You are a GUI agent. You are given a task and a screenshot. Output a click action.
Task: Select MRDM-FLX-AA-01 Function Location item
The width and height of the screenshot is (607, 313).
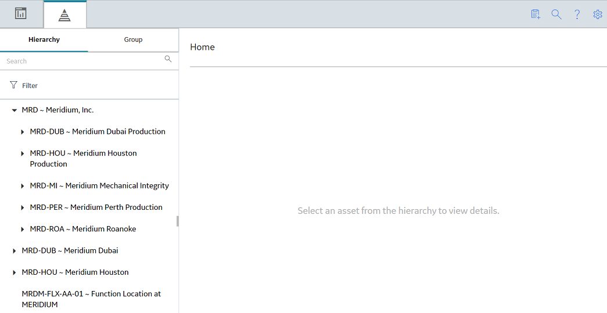click(91, 299)
